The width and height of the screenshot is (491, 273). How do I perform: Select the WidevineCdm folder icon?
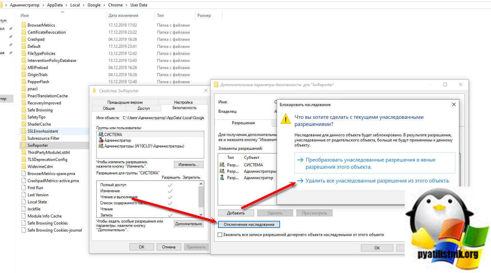pyautogui.click(x=23, y=167)
